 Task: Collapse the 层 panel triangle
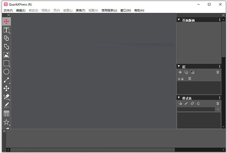(179, 66)
